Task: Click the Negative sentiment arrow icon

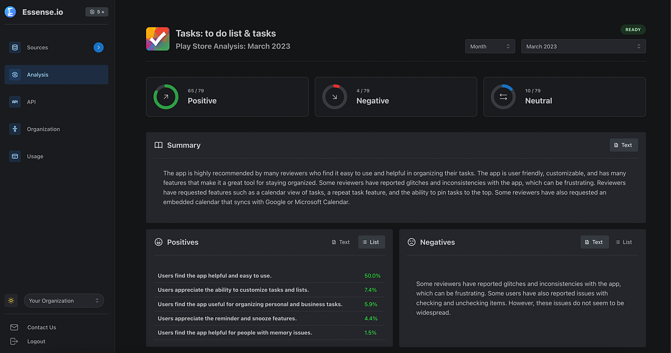Action: coord(335,96)
